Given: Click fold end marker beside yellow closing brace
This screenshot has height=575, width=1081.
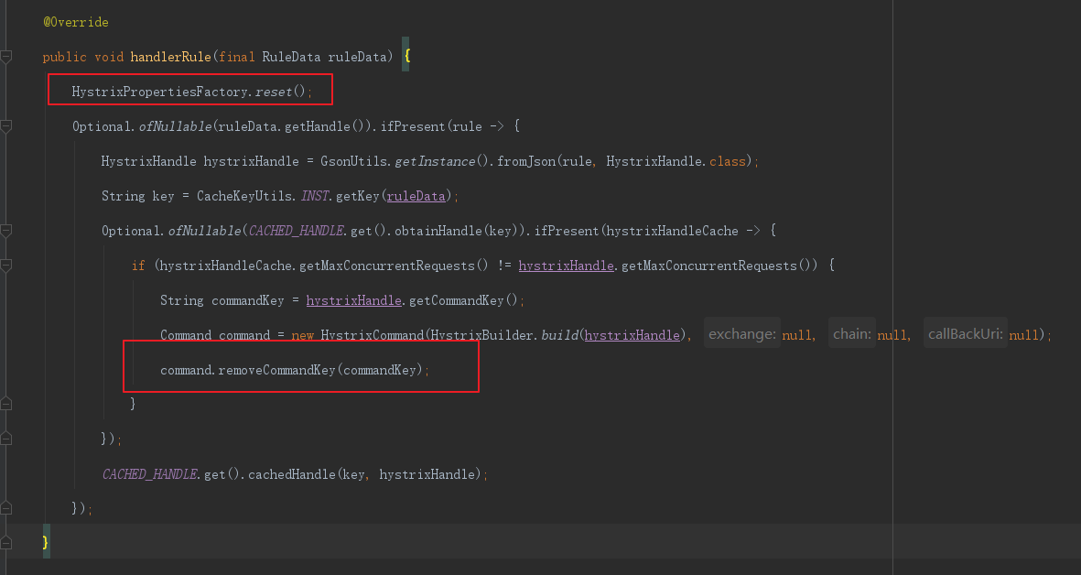Looking at the screenshot, I should pyautogui.click(x=5, y=543).
